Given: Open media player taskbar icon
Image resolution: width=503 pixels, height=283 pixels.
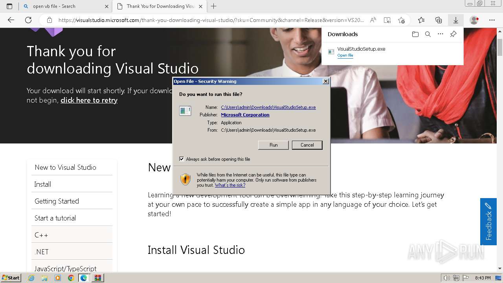Looking at the screenshot, I should click(x=58, y=278).
